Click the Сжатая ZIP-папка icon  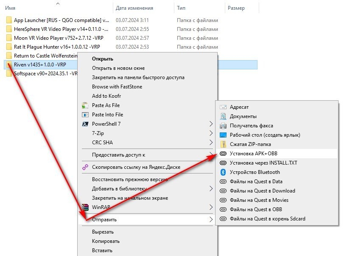[x=223, y=144]
